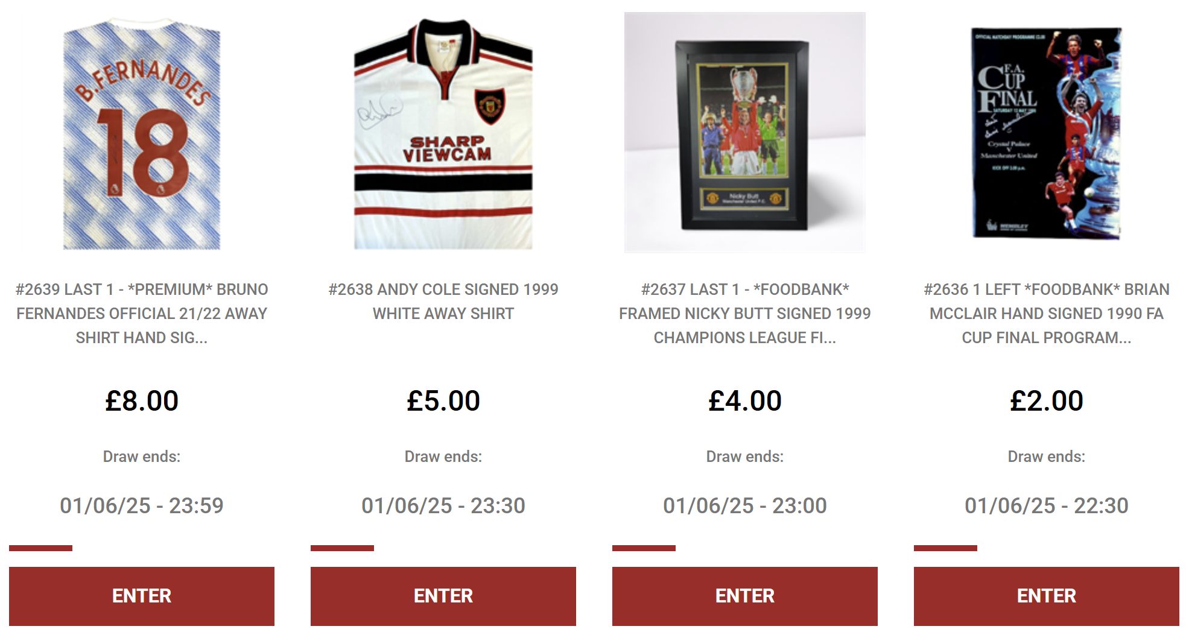Open the framed Nicky Butt photo image

pyautogui.click(x=745, y=132)
